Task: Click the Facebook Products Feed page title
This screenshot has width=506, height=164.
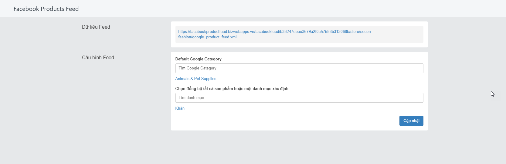Action: (46, 9)
